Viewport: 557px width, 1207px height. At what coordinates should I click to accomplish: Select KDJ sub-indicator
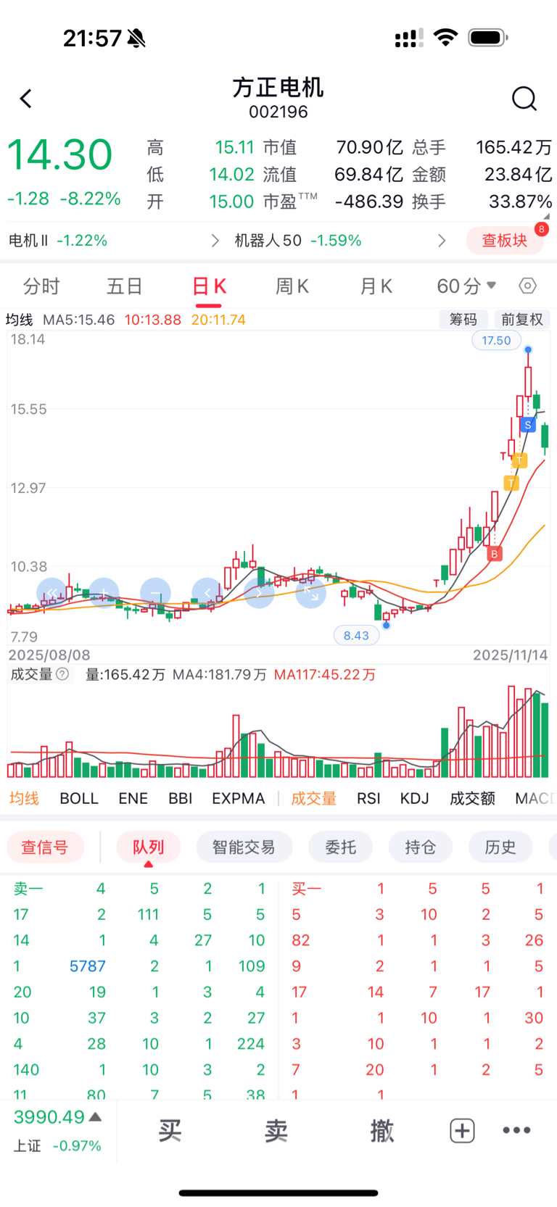tap(415, 798)
